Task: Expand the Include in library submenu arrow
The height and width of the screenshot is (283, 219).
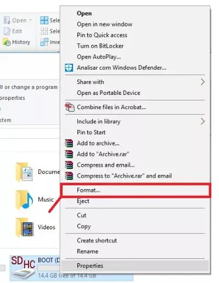Action: [x=203, y=121]
